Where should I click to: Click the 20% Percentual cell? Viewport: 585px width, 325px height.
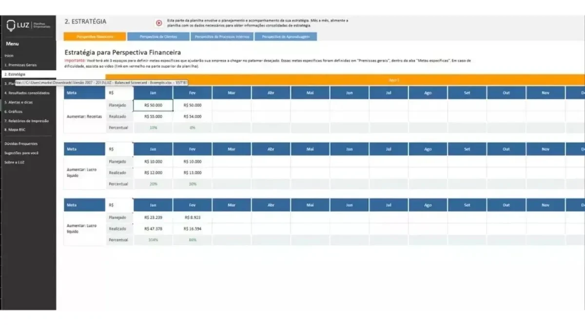[153, 184]
